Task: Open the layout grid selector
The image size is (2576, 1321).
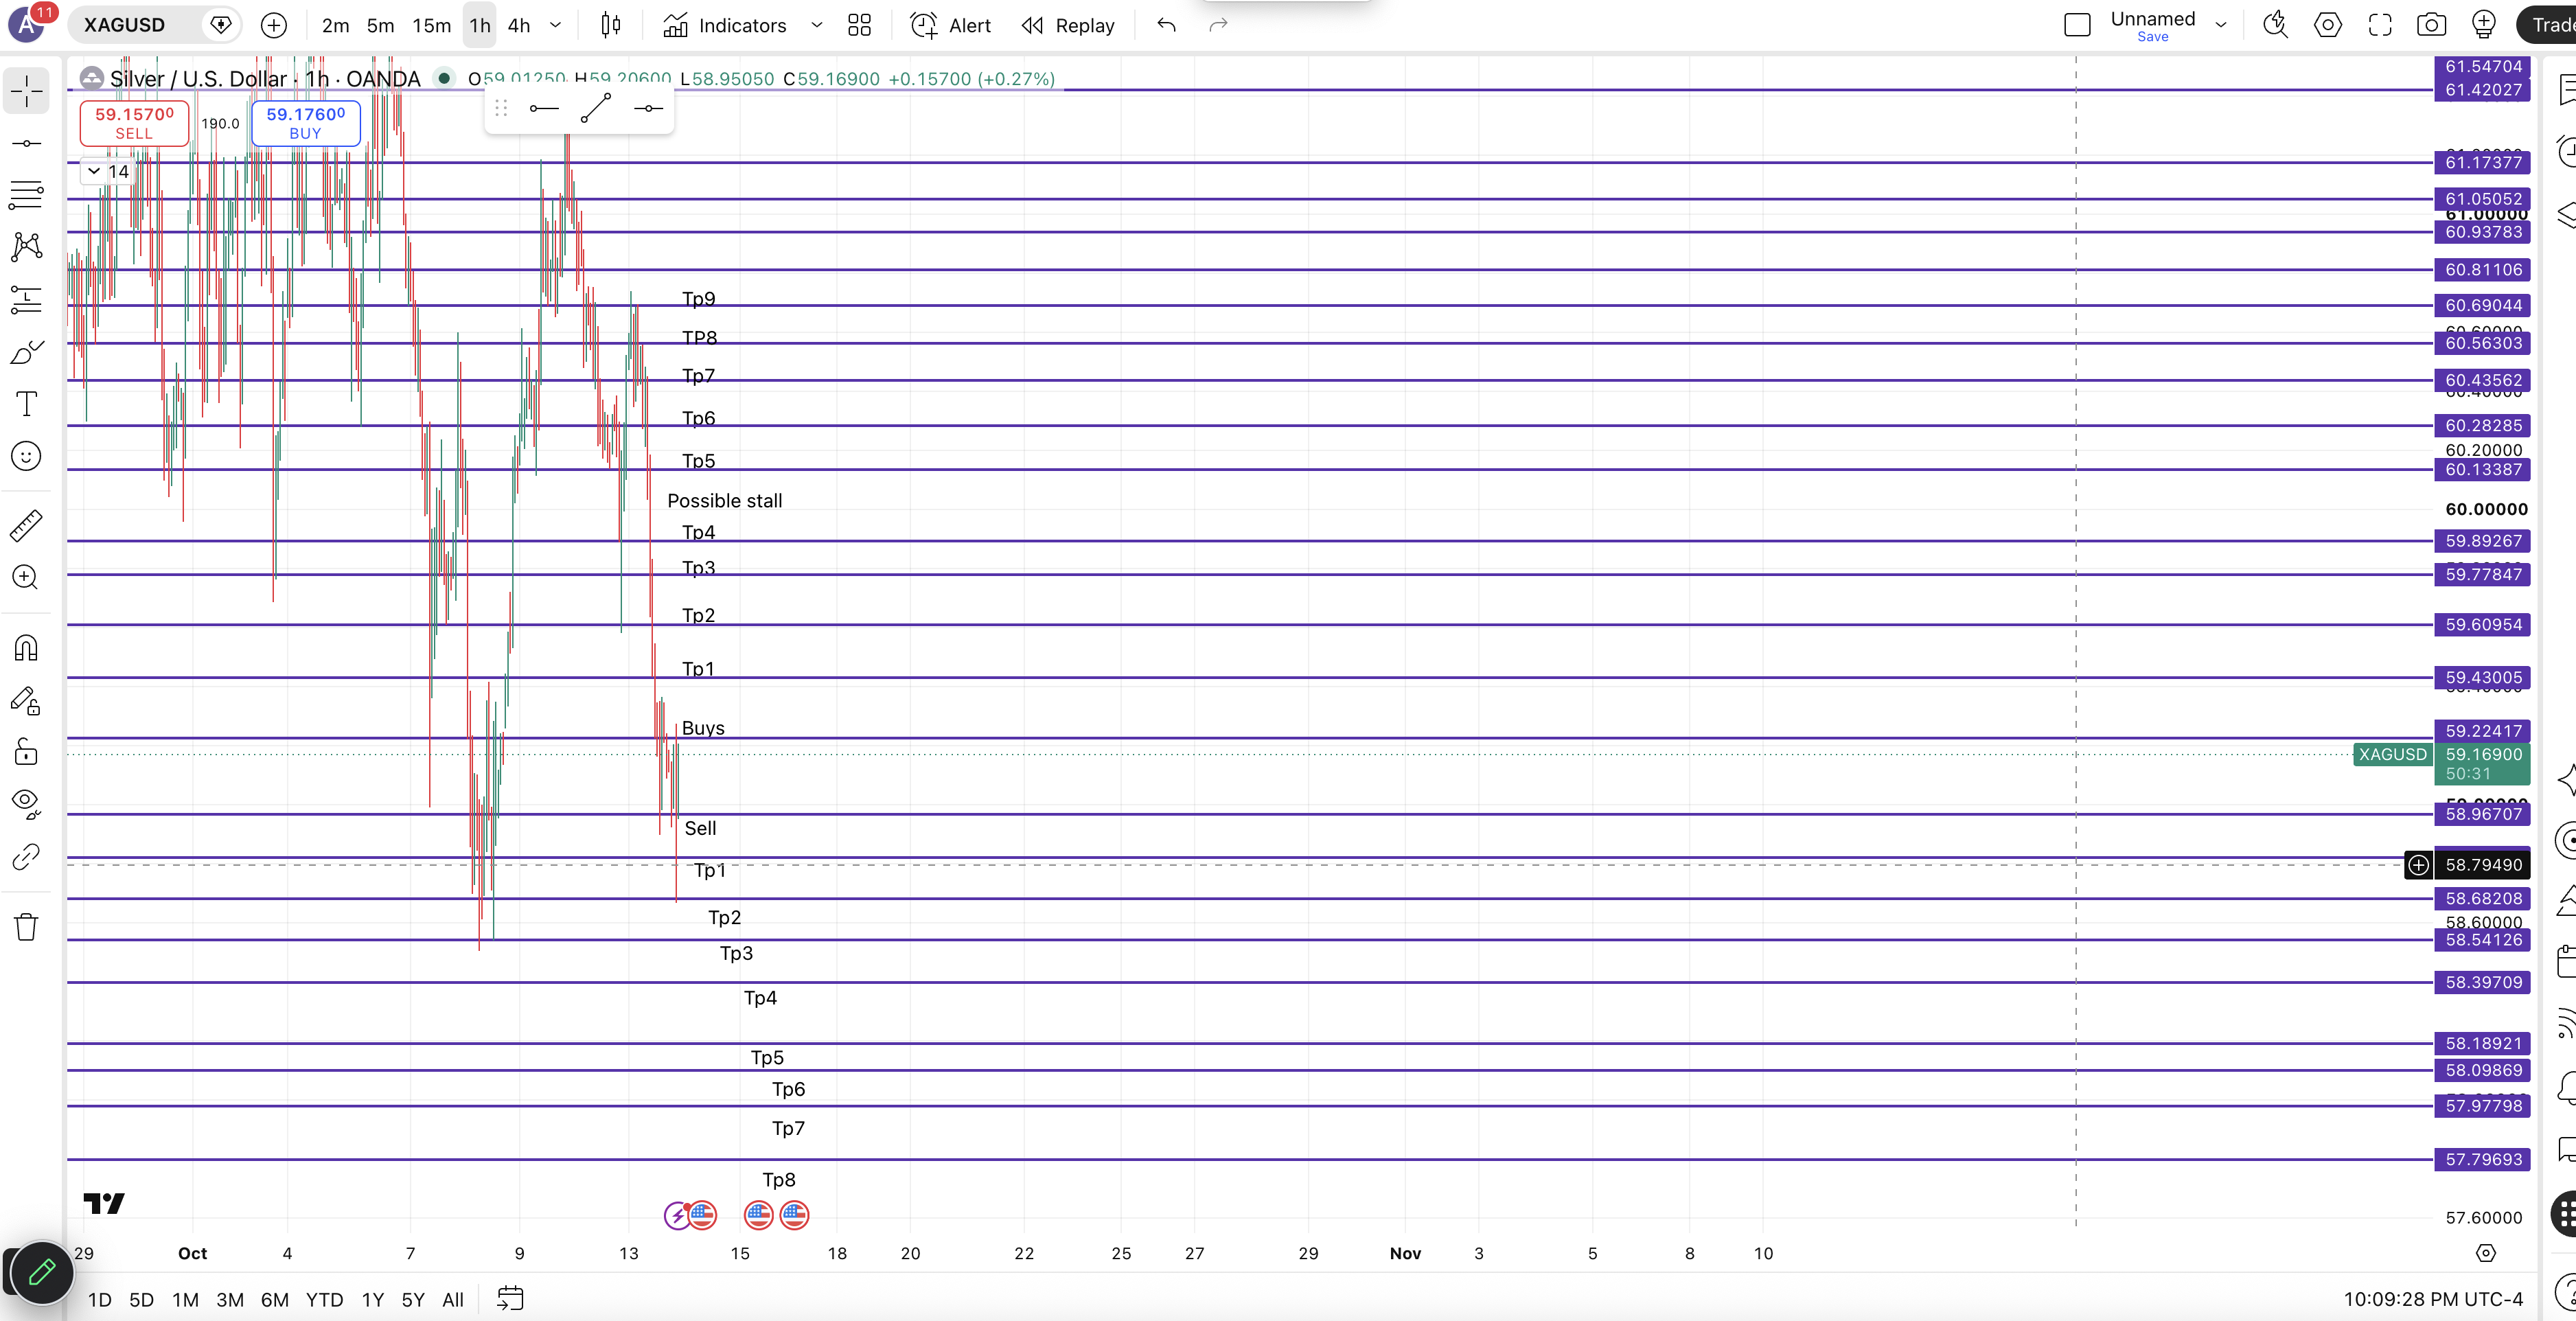Action: [x=859, y=25]
